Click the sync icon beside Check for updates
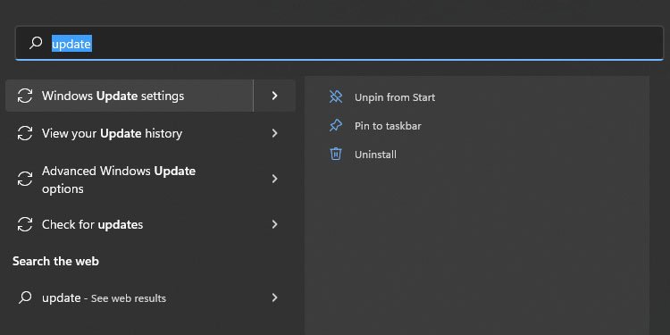This screenshot has width=670, height=335. 25,224
